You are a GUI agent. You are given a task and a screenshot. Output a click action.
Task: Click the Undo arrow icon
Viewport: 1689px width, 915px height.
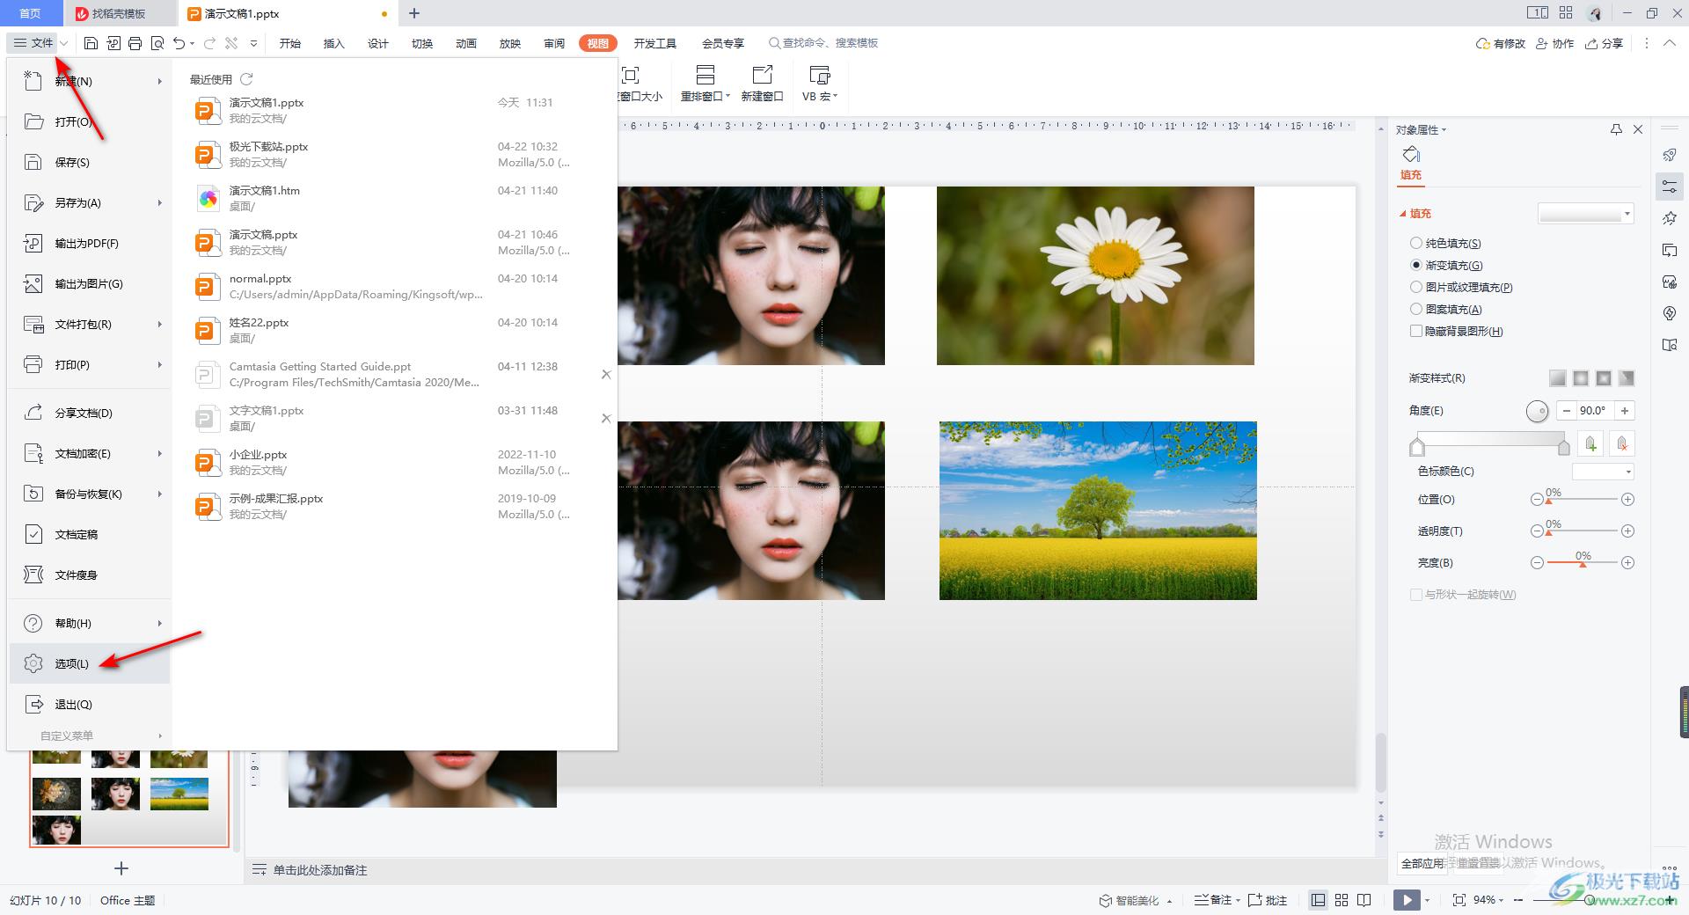(x=179, y=43)
